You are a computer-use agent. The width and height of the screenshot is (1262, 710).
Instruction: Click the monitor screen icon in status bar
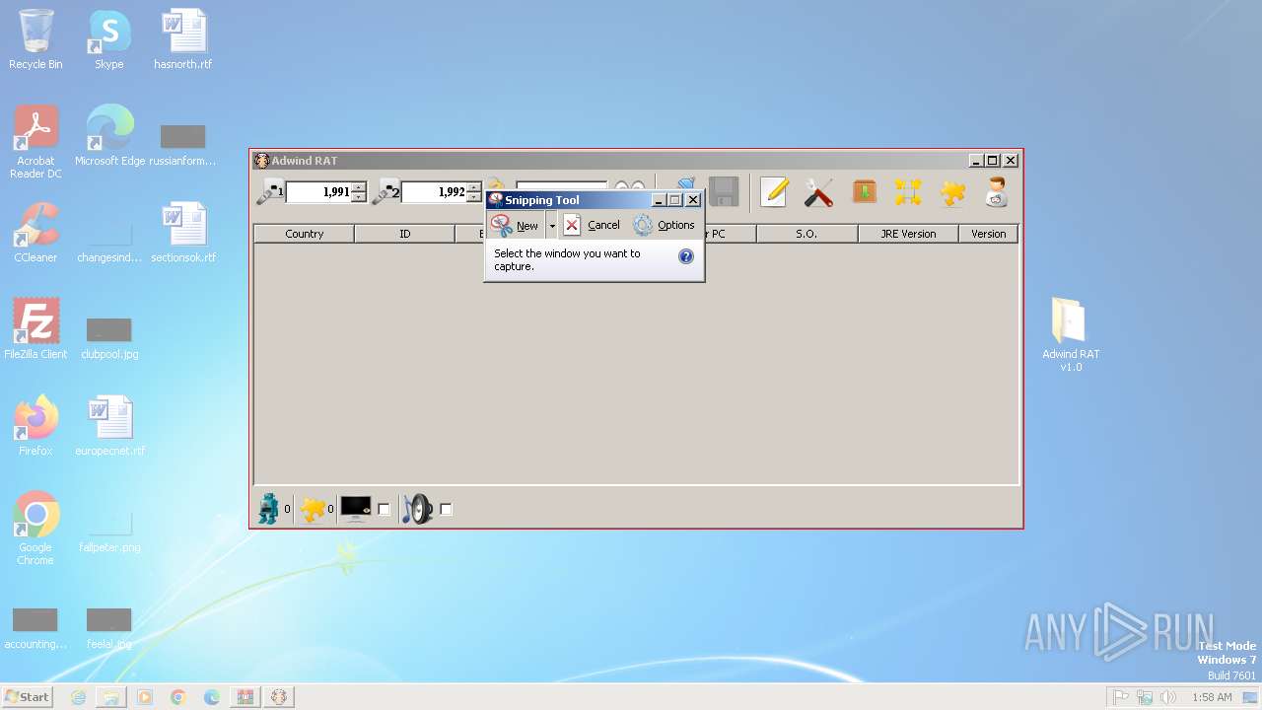[x=356, y=509]
